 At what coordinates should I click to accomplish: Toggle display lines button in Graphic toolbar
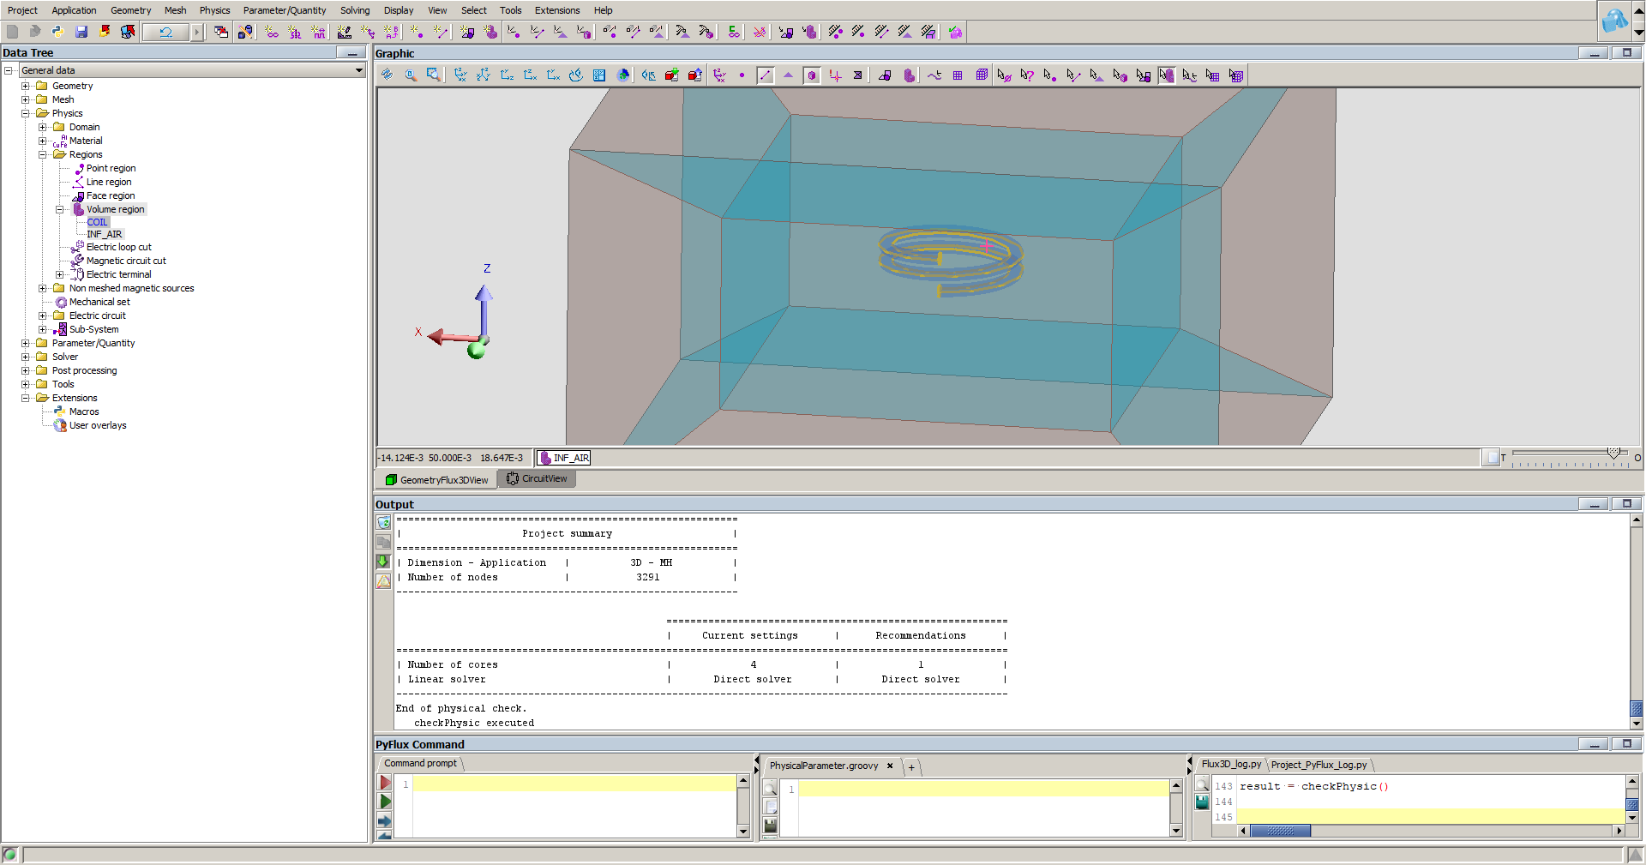[x=766, y=75]
